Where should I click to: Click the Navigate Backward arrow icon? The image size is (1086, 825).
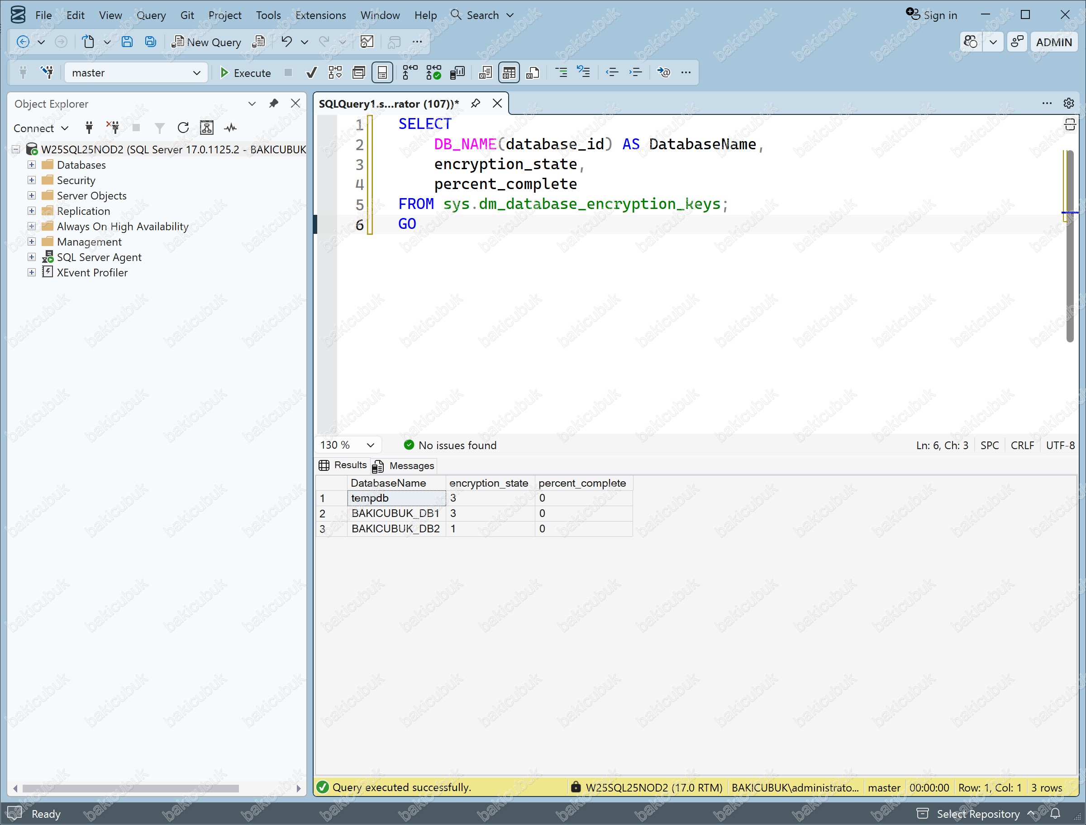click(x=23, y=42)
